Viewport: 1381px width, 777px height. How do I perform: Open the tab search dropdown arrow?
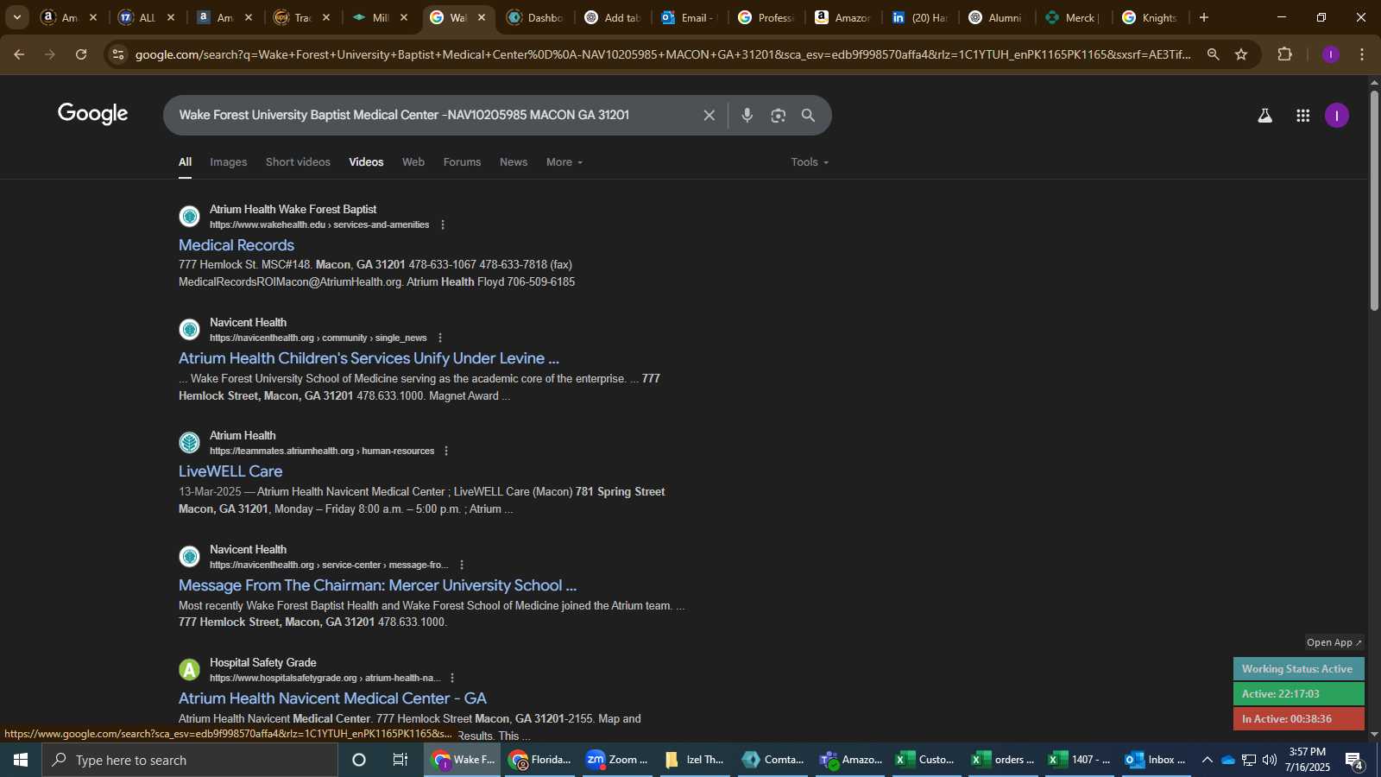16,17
